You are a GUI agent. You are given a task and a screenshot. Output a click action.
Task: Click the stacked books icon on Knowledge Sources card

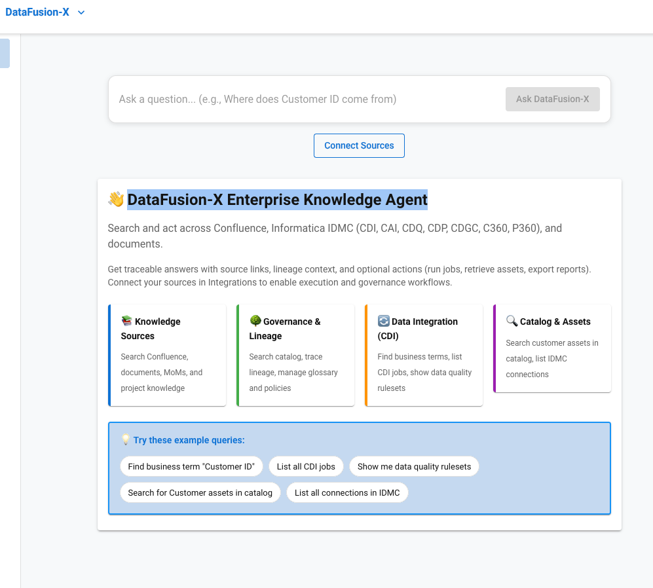pyautogui.click(x=127, y=321)
